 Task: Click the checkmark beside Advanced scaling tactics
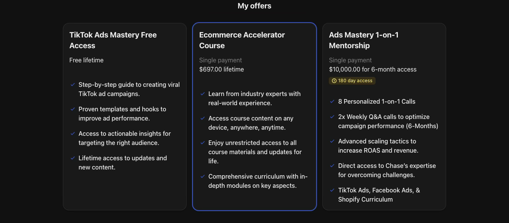tap(332, 141)
